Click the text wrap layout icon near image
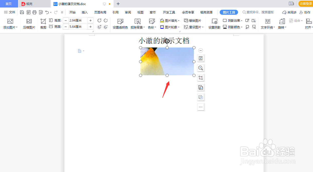Image resolution: width=313 pixels, height=172 pixels. [201, 58]
